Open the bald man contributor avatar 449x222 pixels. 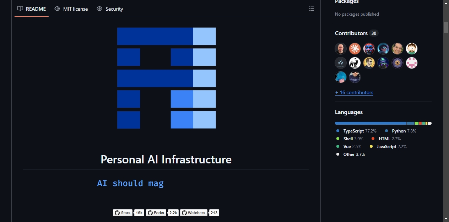point(341,49)
